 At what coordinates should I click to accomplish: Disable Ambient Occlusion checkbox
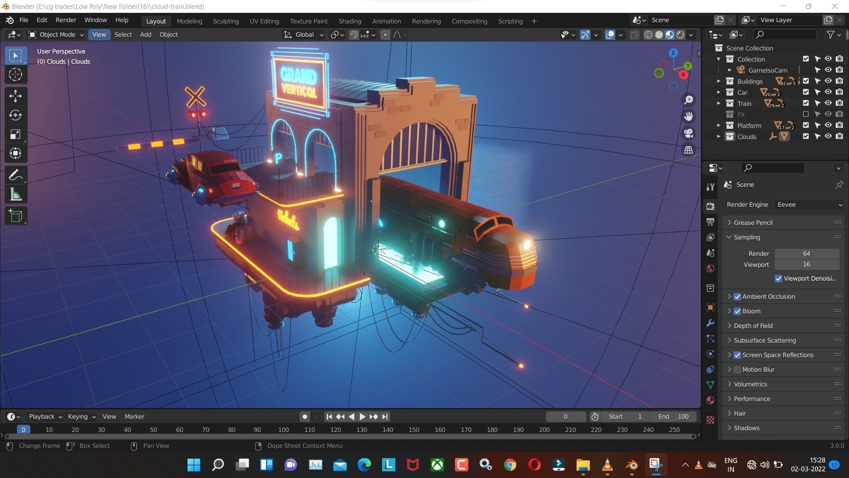tap(737, 297)
